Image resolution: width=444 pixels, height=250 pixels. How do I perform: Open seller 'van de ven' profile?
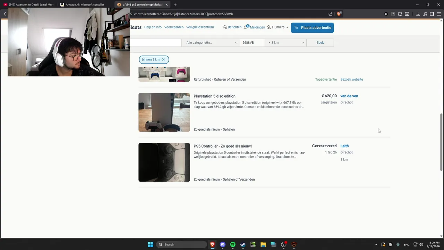349,96
